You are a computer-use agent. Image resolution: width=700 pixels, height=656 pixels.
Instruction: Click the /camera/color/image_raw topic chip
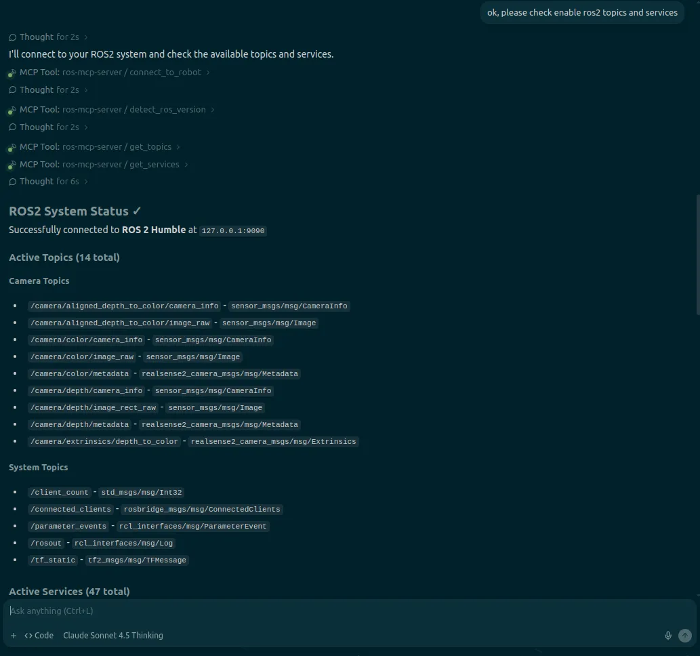pos(81,357)
